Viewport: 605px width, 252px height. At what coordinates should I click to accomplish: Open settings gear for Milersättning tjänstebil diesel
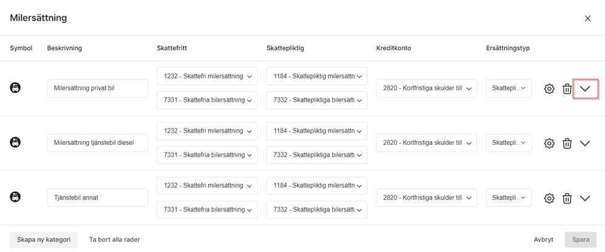coord(549,144)
